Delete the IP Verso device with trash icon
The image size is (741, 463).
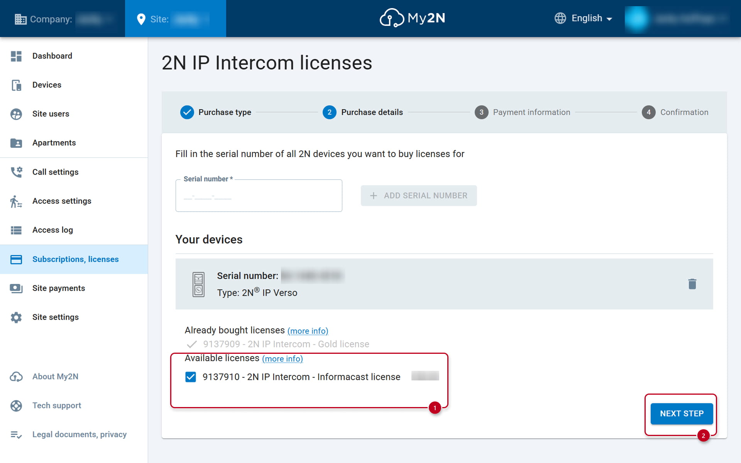692,284
